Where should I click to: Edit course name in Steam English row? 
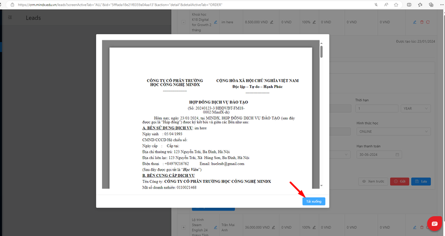[x=216, y=227]
